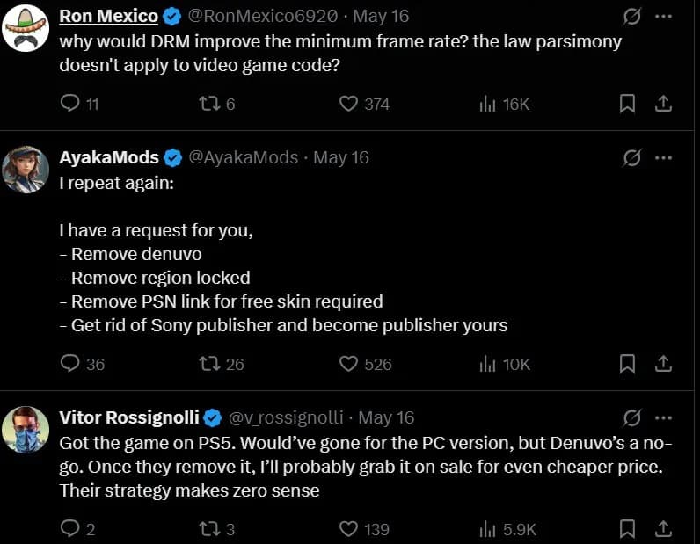Open more options for Ron Mexico's tweet
Viewport: 700px width, 544px height.
(x=664, y=17)
